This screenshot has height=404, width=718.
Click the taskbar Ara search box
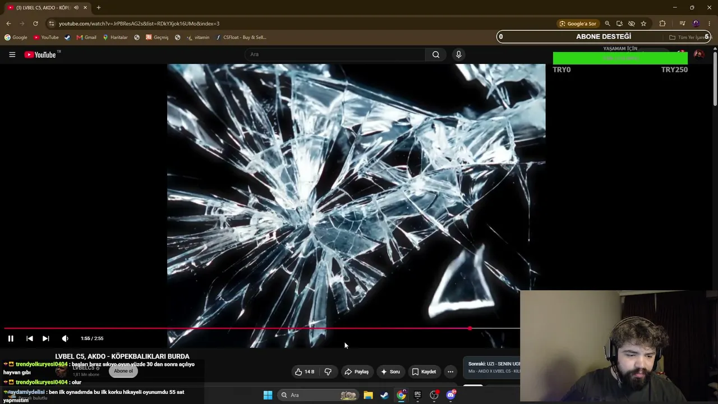click(x=319, y=395)
